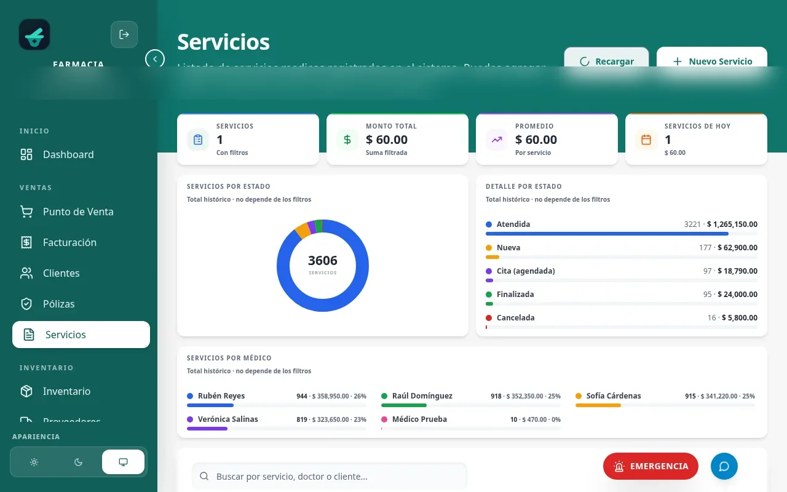This screenshot has height=492, width=787.
Task: Open Inventario section
Action: 81,391
